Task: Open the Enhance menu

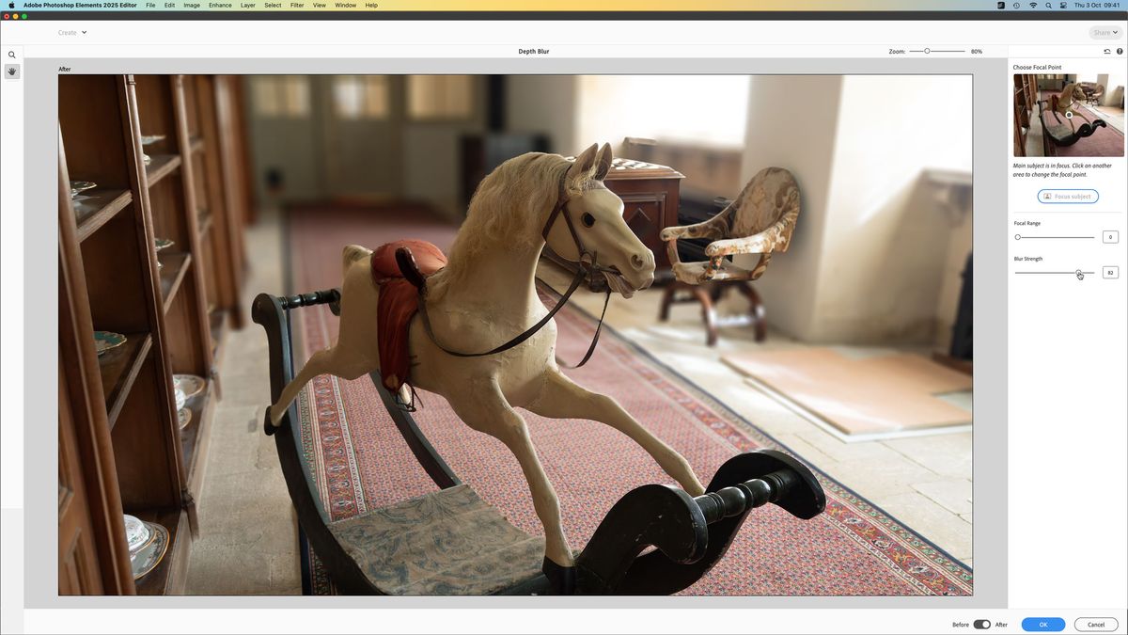Action: (219, 5)
